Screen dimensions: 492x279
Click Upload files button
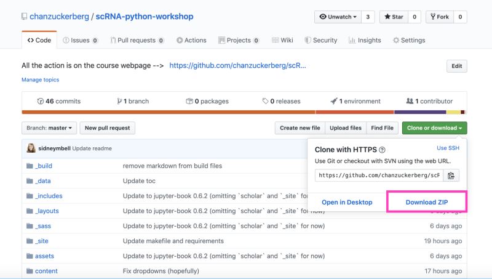click(346, 128)
